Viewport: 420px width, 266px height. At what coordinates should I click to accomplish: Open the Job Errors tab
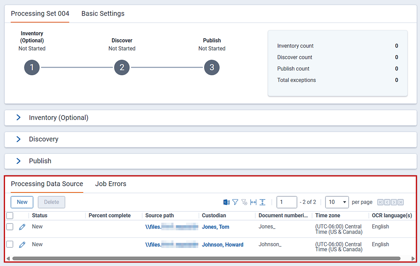point(110,184)
